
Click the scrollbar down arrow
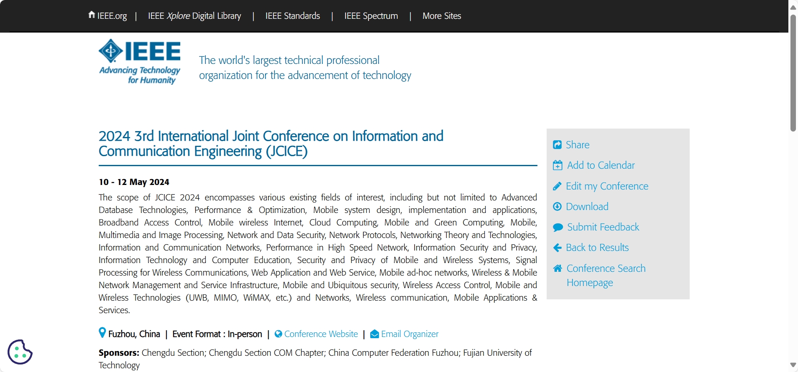point(793,365)
